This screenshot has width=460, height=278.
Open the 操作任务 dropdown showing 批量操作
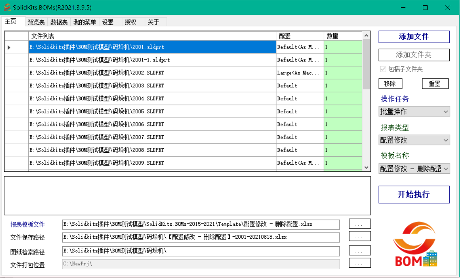pyautogui.click(x=414, y=111)
